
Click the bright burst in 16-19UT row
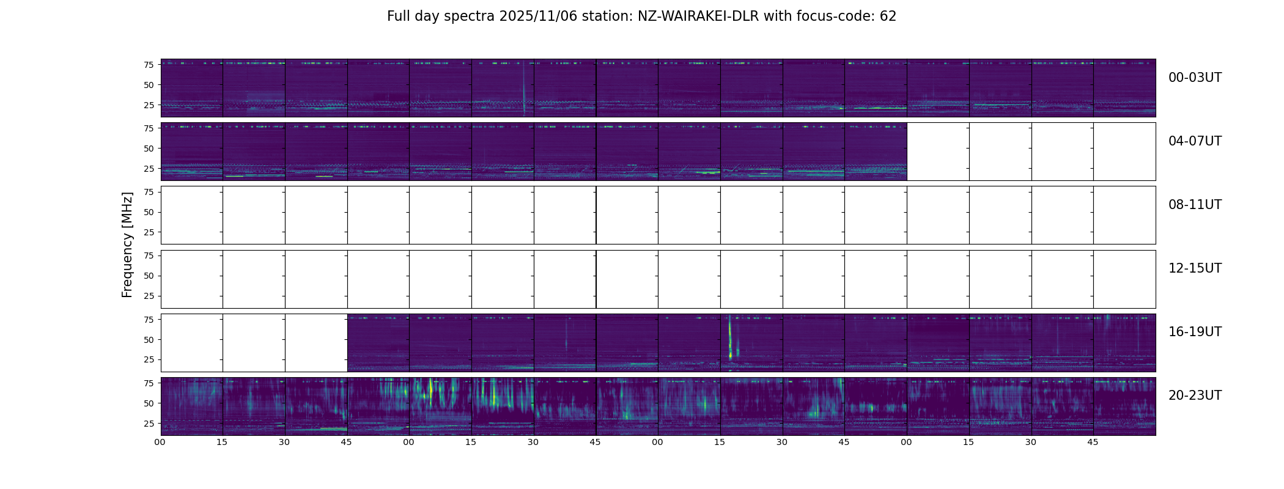[x=730, y=339]
